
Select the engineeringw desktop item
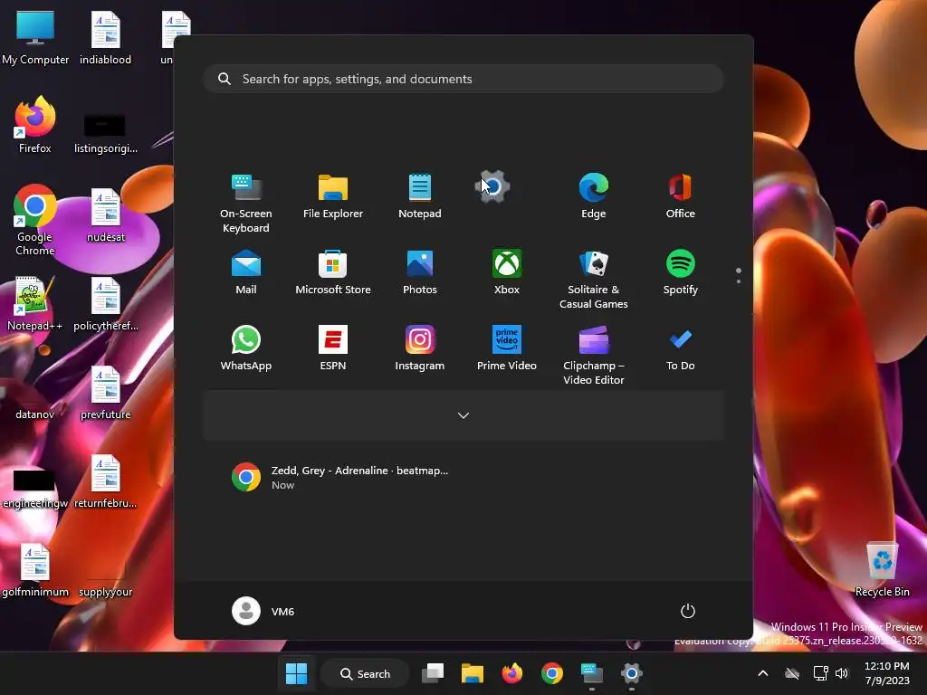click(x=35, y=488)
